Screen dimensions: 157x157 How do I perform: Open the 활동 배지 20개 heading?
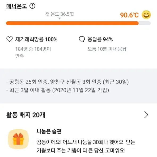(x=26, y=115)
